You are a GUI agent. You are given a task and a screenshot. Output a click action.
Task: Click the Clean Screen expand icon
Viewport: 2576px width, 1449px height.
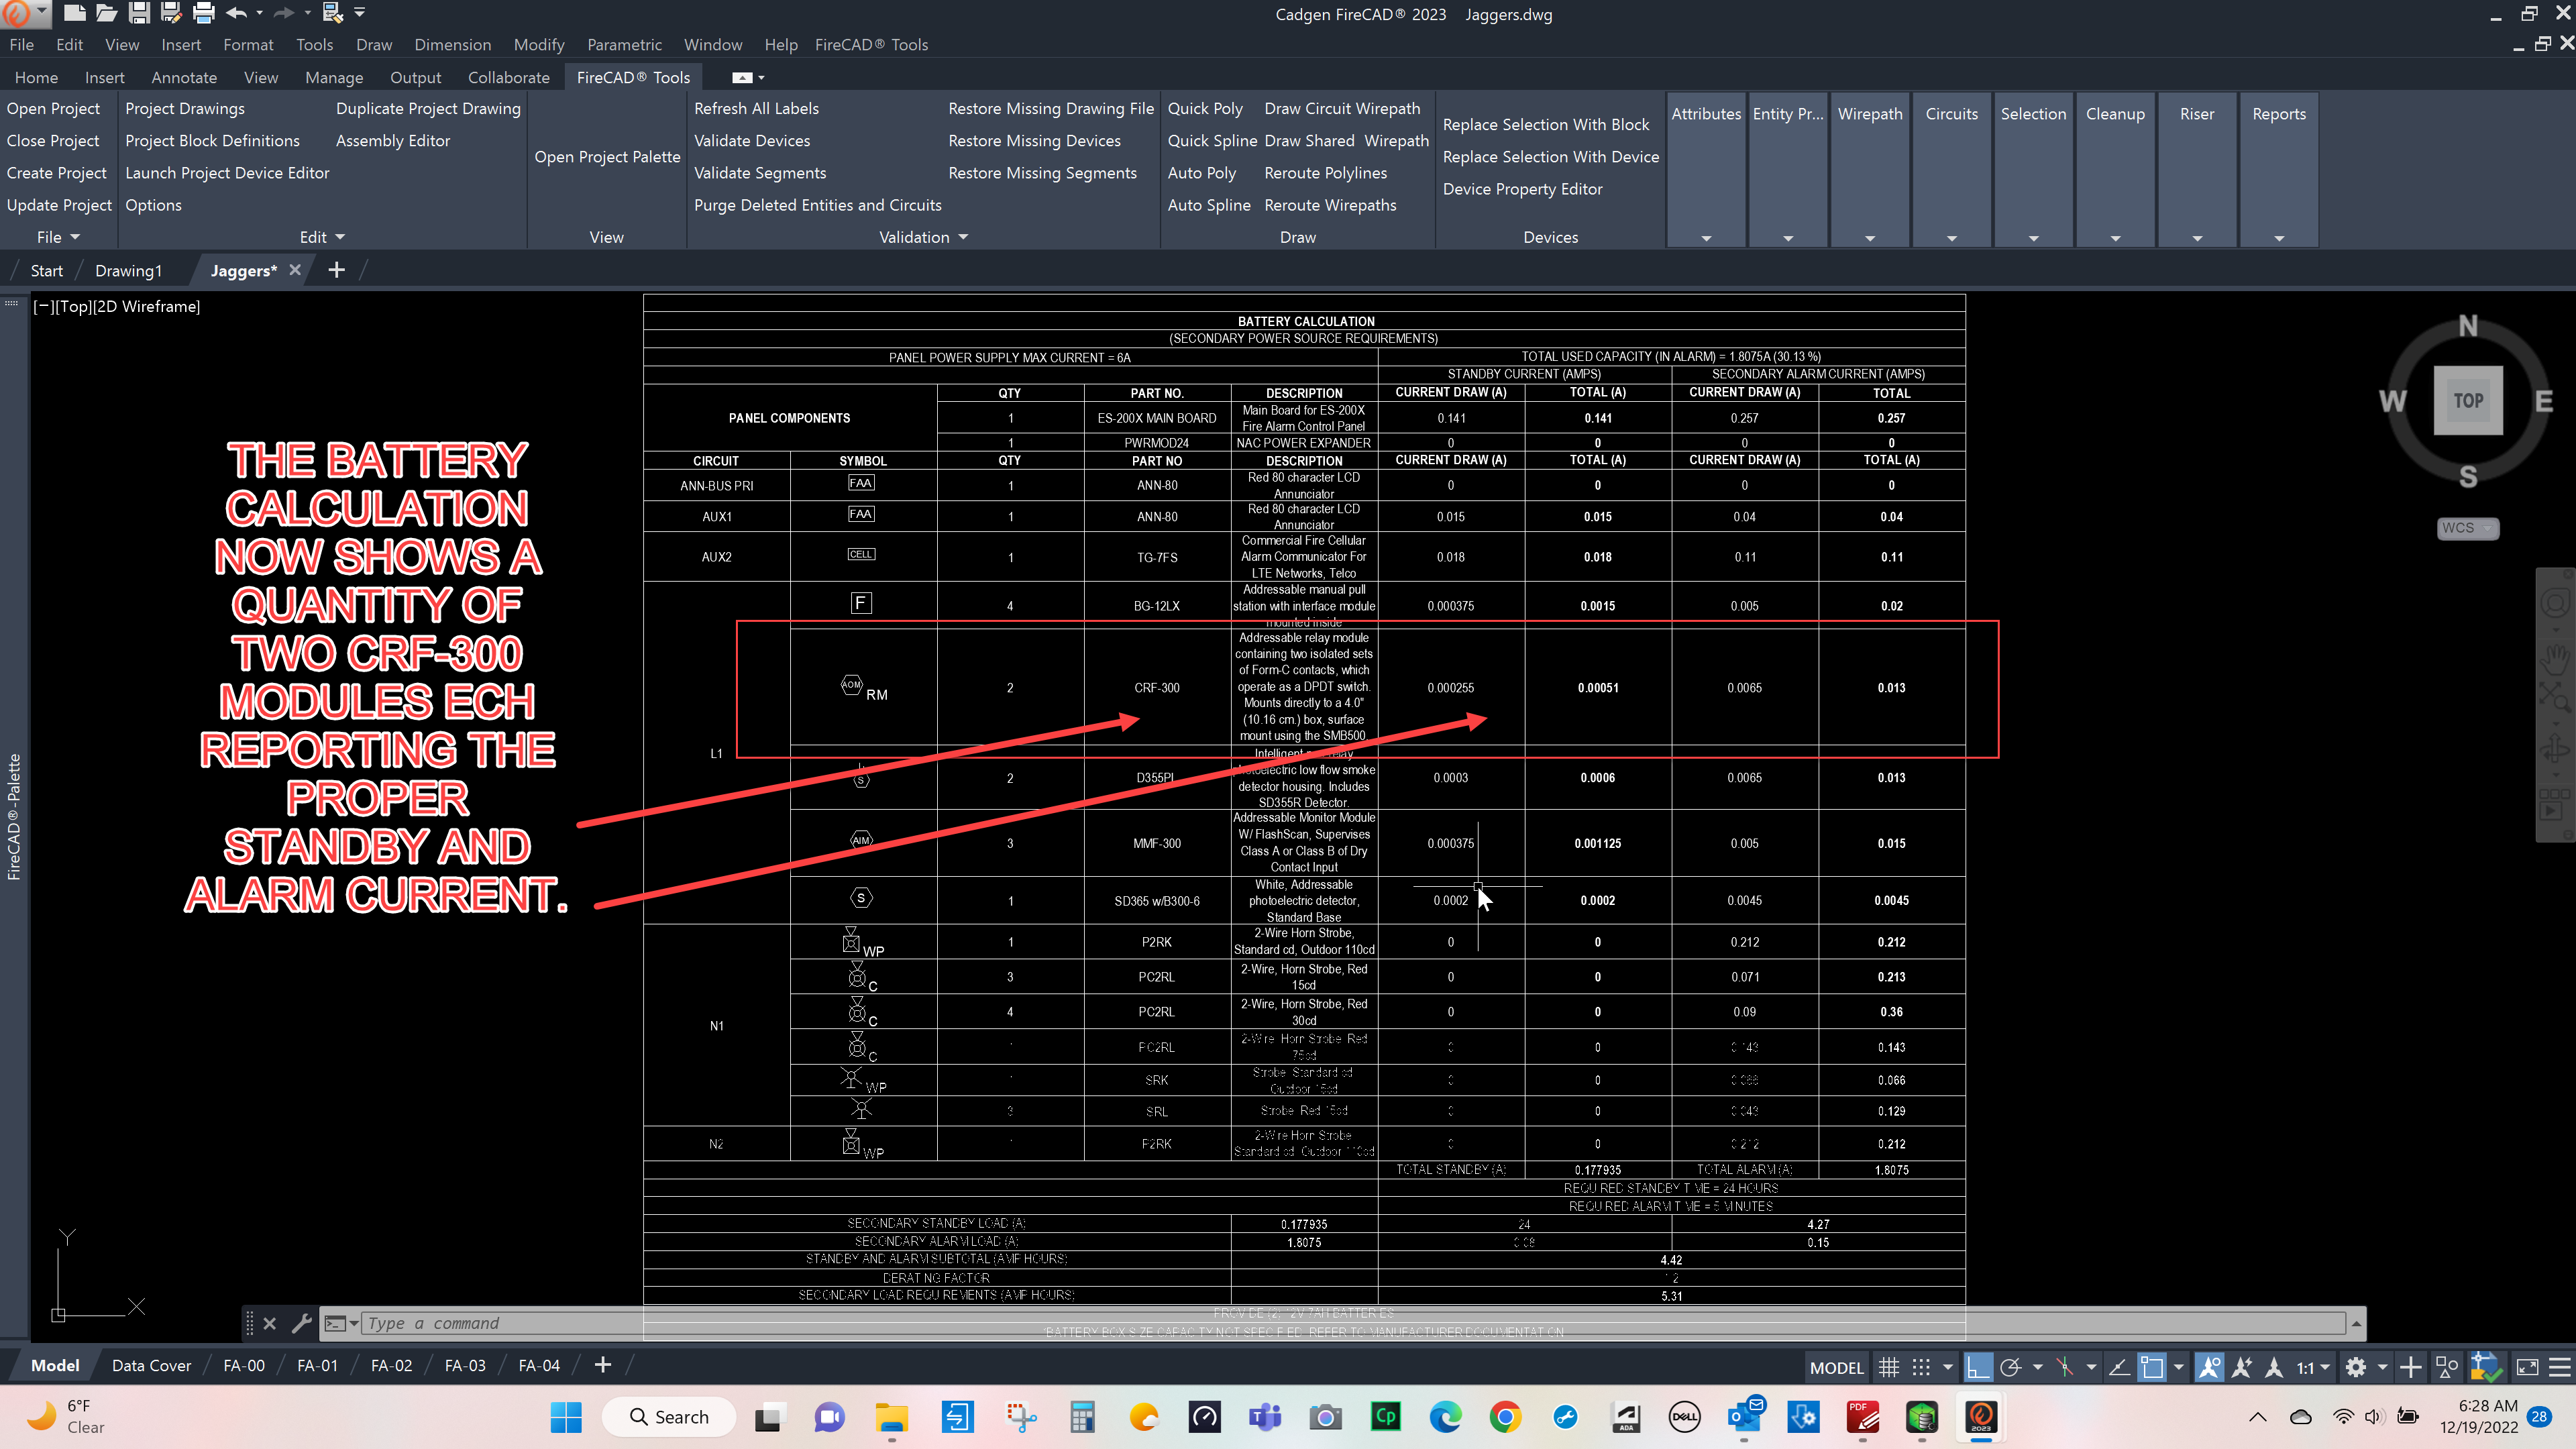tap(2527, 1367)
